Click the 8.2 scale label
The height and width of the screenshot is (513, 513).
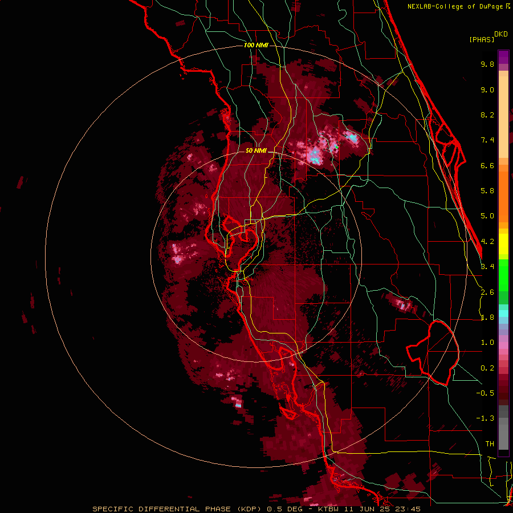pos(487,115)
